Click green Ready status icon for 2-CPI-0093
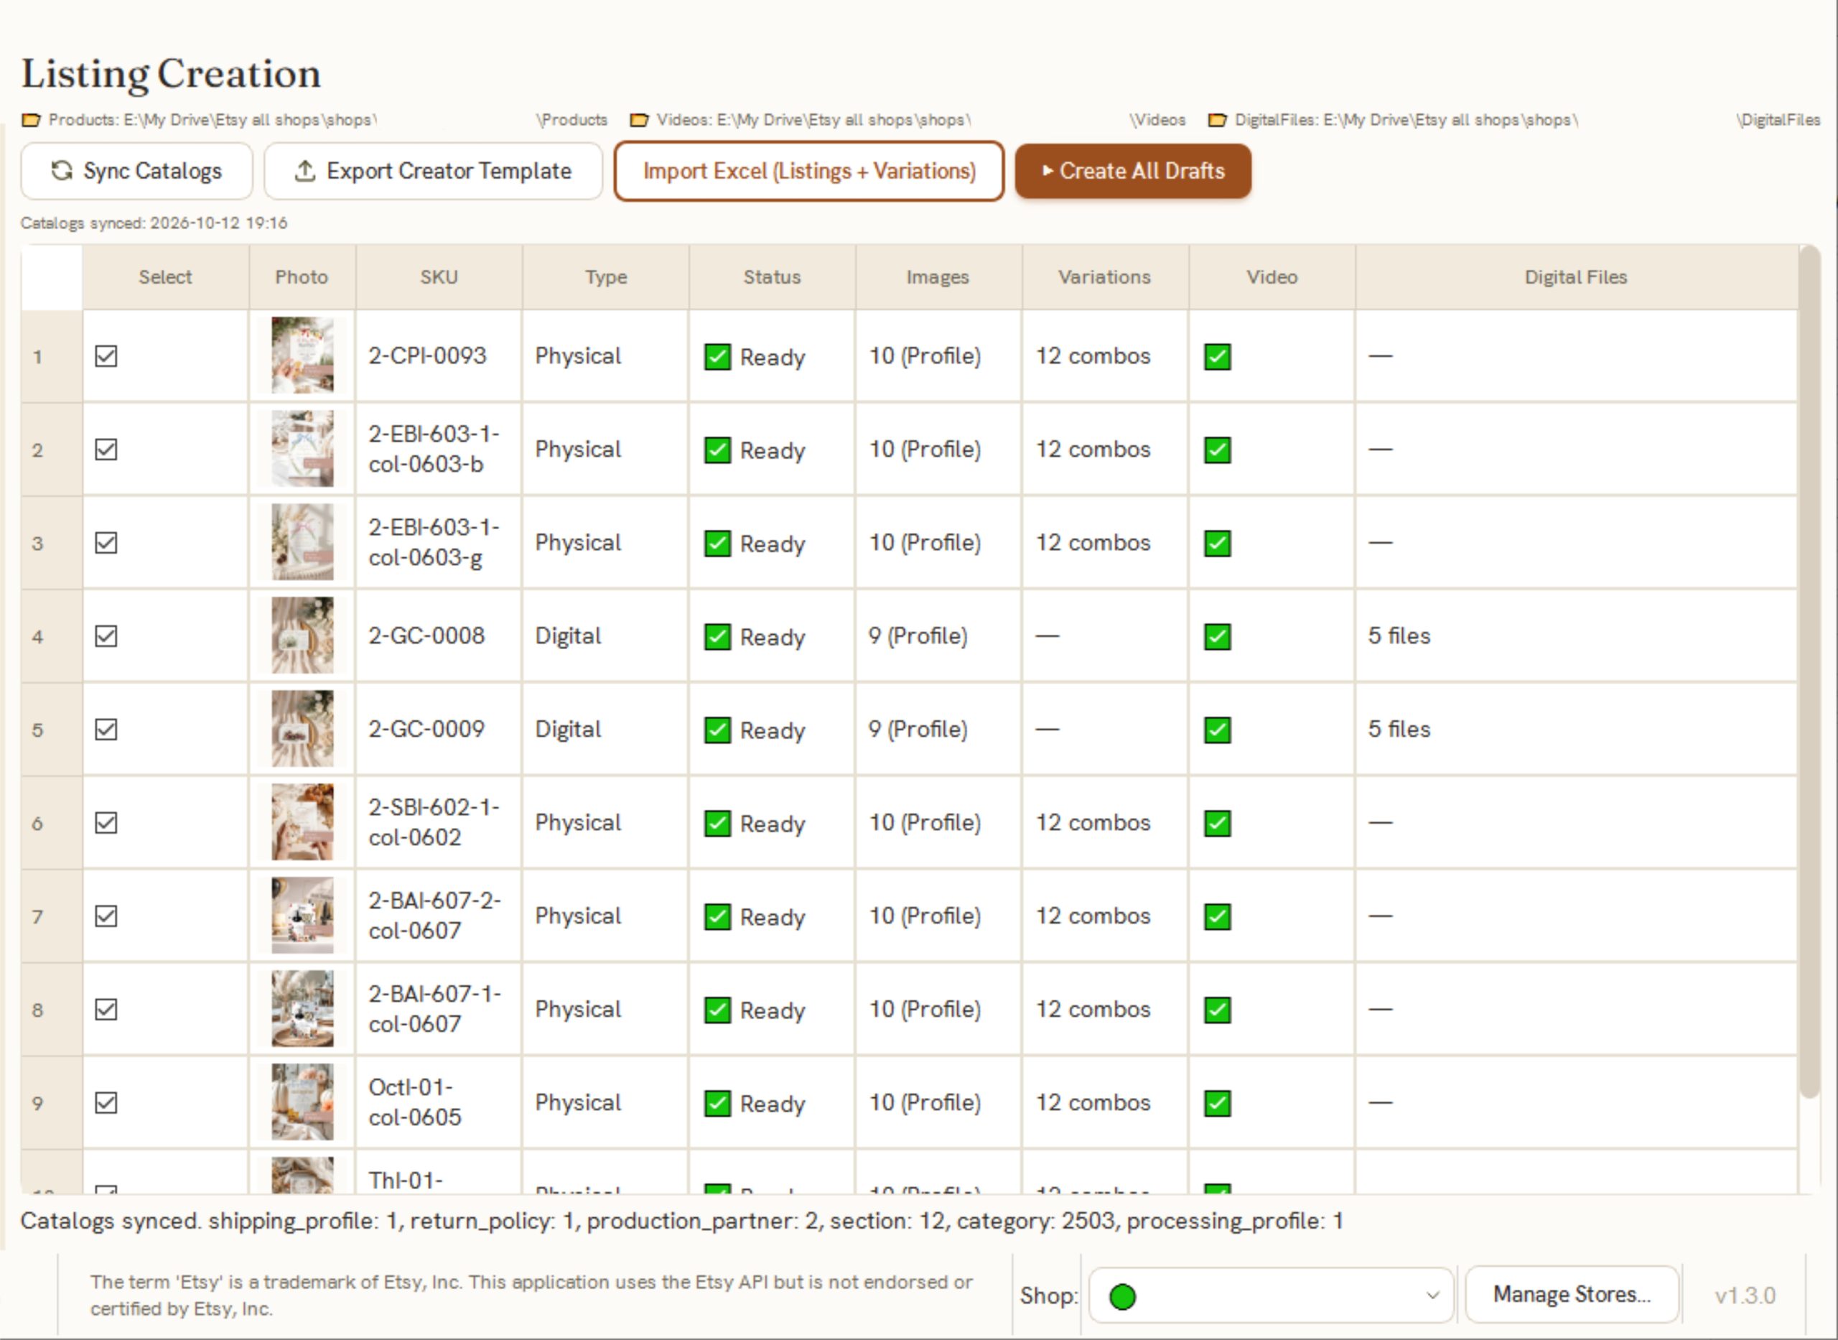This screenshot has height=1340, width=1838. point(717,357)
